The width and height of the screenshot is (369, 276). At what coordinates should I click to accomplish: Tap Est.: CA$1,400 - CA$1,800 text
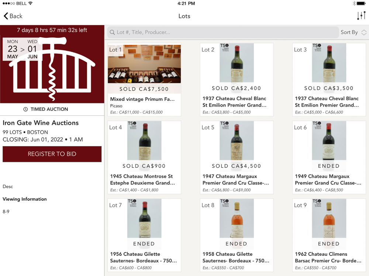134,190
